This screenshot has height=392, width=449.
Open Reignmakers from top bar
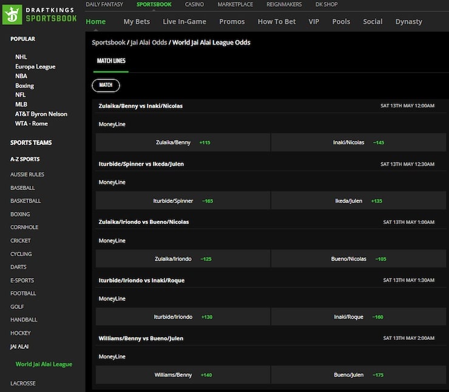coord(284,5)
